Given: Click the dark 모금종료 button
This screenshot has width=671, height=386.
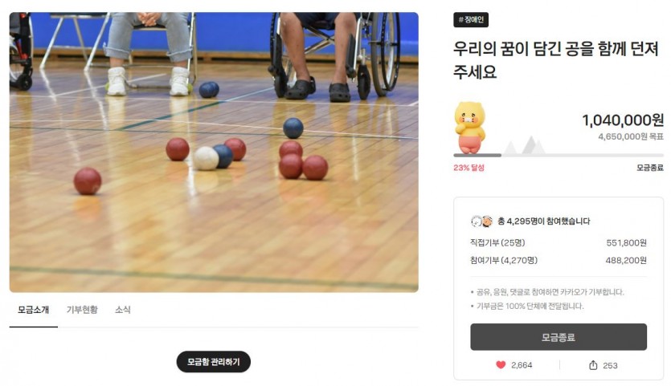Looking at the screenshot, I should (558, 337).
